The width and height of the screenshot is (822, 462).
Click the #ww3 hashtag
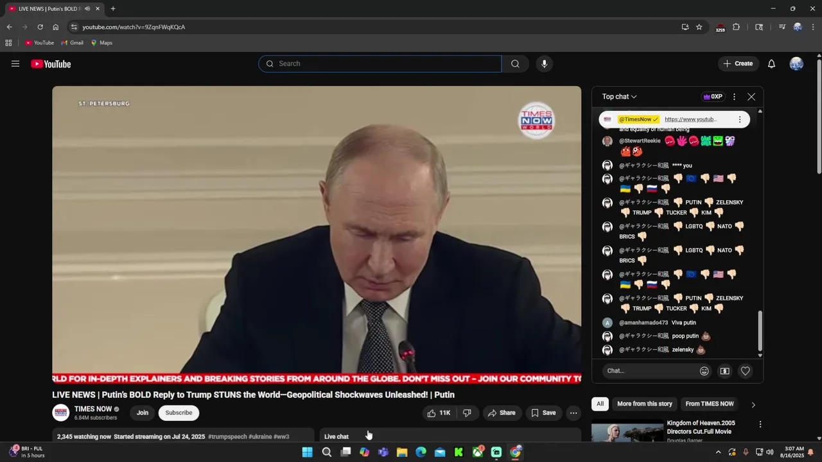coord(281,437)
